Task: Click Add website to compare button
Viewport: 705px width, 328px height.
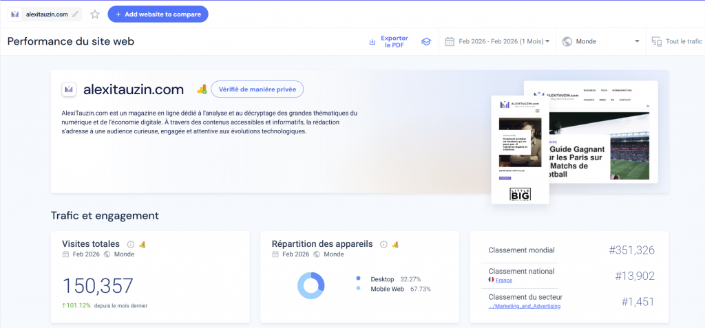Action: (158, 14)
